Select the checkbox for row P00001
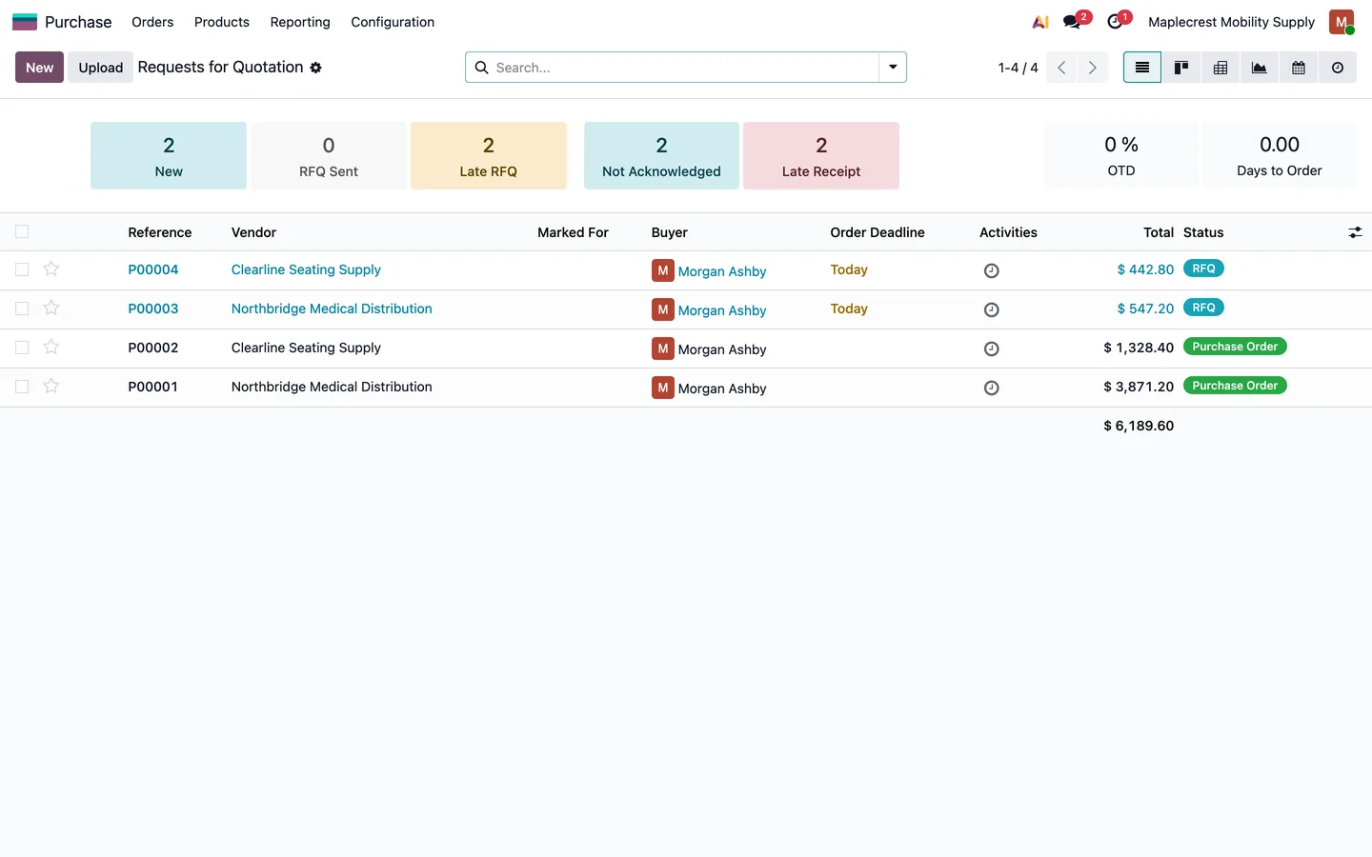 tap(22, 387)
